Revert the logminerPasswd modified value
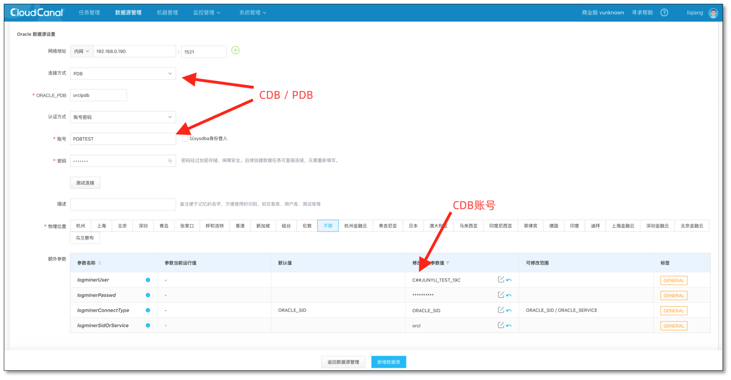The height and width of the screenshot is (380, 731). (509, 295)
